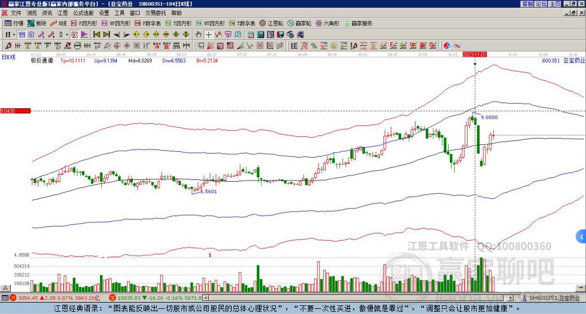The width and height of the screenshot is (586, 314).
Task: Open the 窗口 menu
Action: click(134, 13)
